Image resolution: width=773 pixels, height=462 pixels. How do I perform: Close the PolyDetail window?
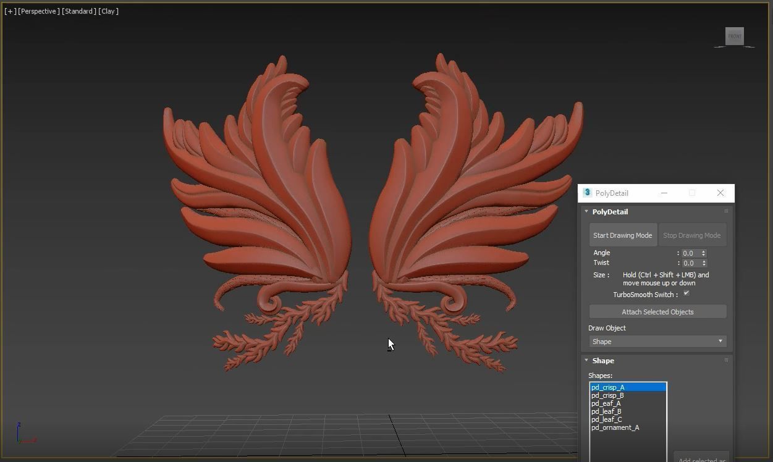(720, 193)
